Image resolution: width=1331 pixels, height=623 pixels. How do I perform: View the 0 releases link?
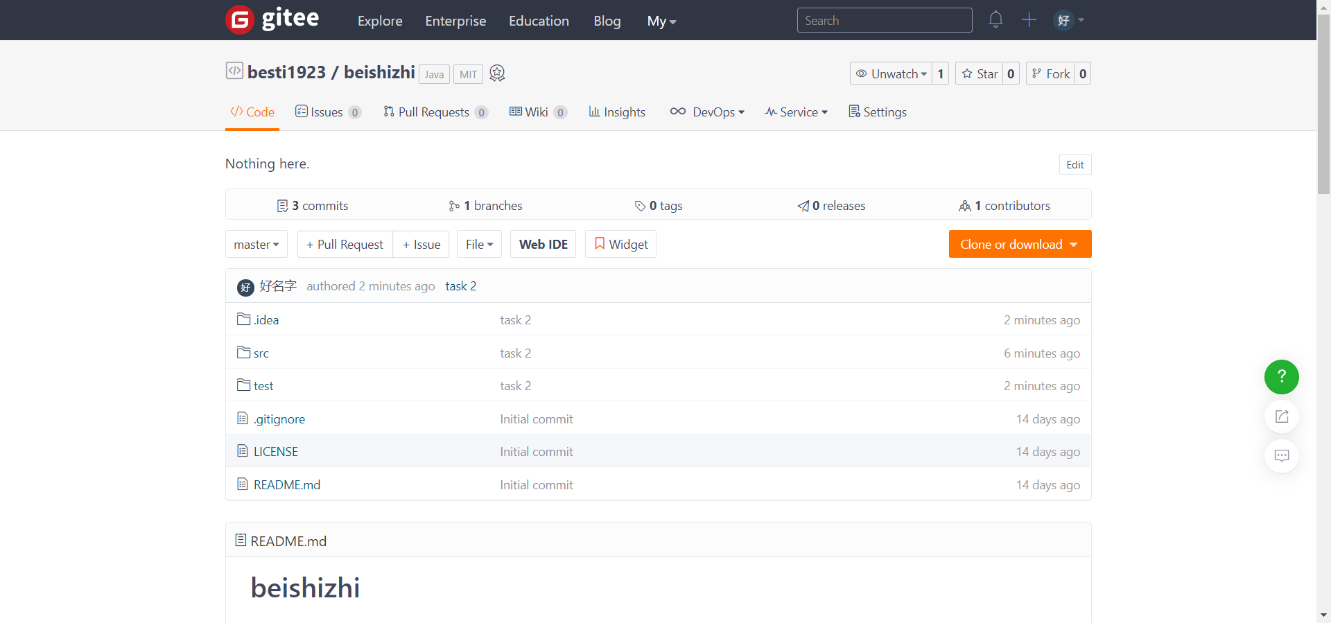click(x=831, y=205)
